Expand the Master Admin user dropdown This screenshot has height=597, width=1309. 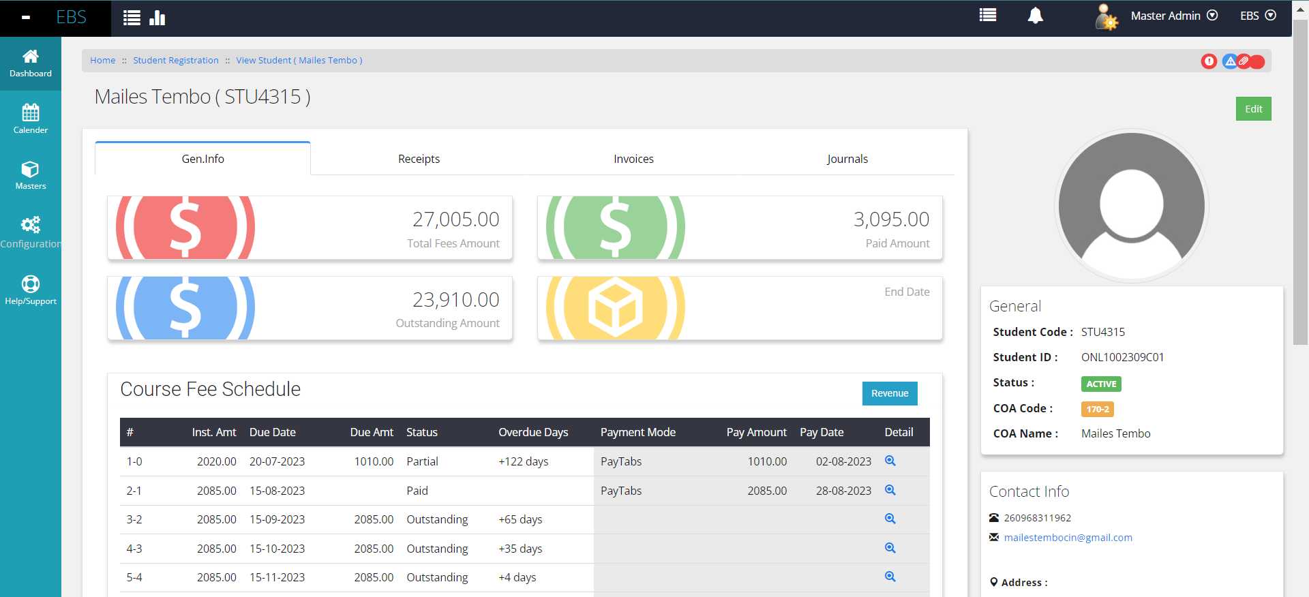(1173, 16)
